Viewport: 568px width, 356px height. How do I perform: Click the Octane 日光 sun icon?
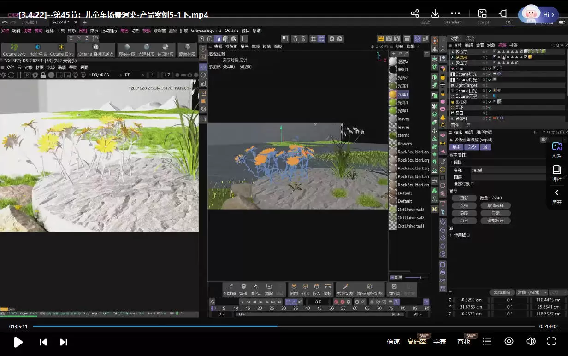pyautogui.click(x=61, y=47)
